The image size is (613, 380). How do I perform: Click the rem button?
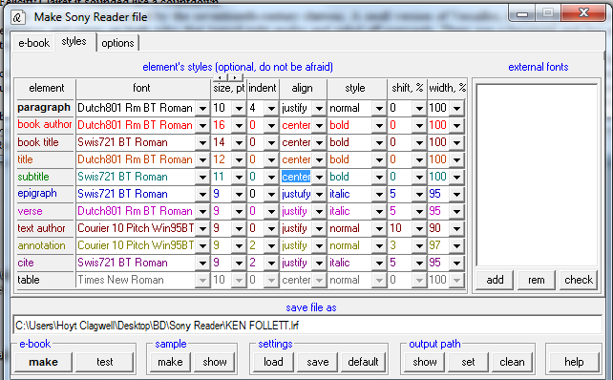tap(537, 280)
